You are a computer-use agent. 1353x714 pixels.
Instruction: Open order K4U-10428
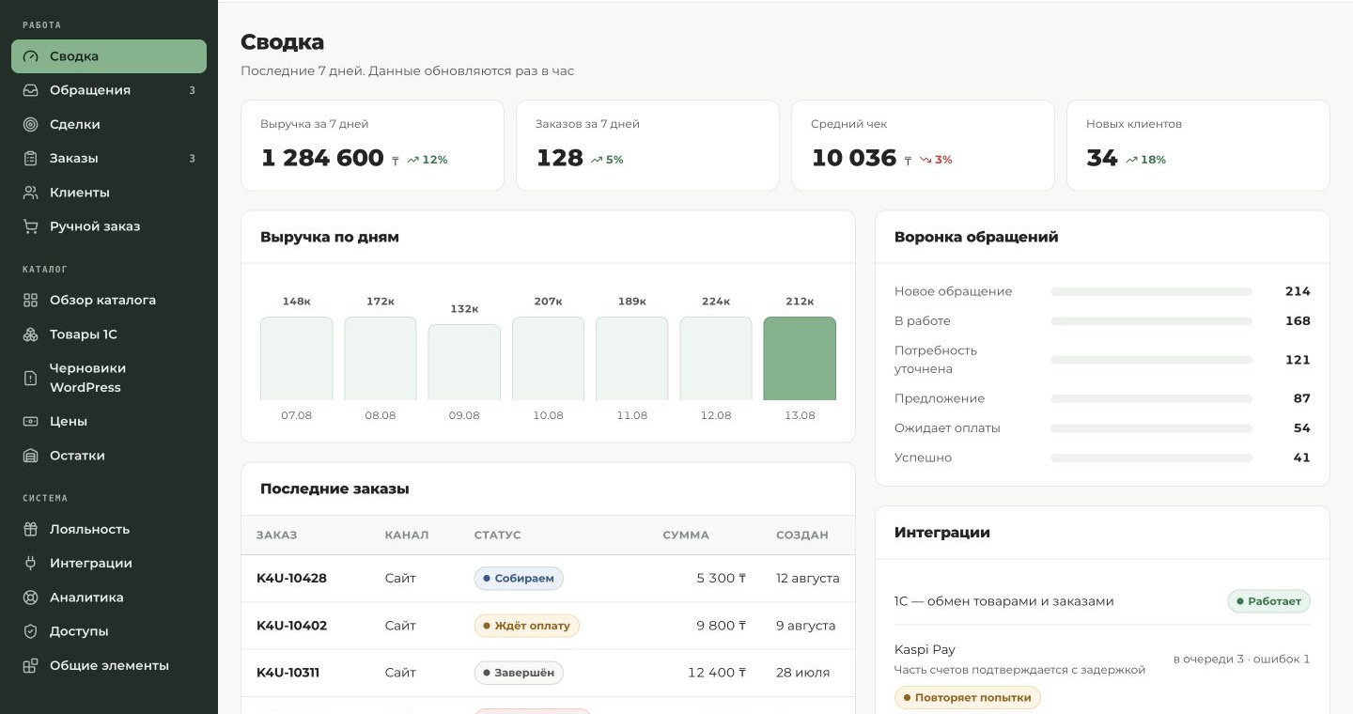pyautogui.click(x=291, y=578)
